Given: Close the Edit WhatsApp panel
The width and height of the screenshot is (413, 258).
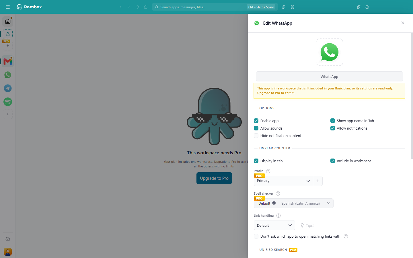Looking at the screenshot, I should [403, 23].
